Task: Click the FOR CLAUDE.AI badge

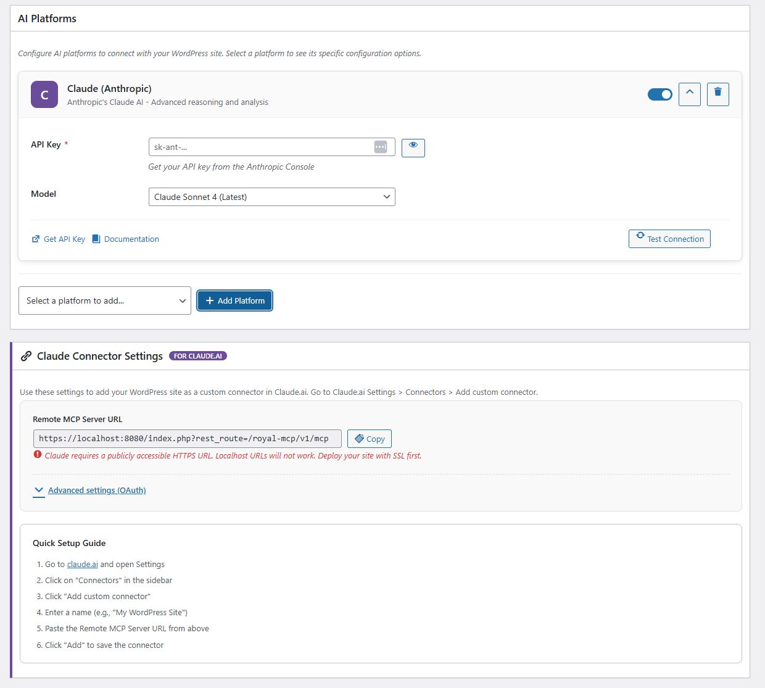Action: coord(197,355)
